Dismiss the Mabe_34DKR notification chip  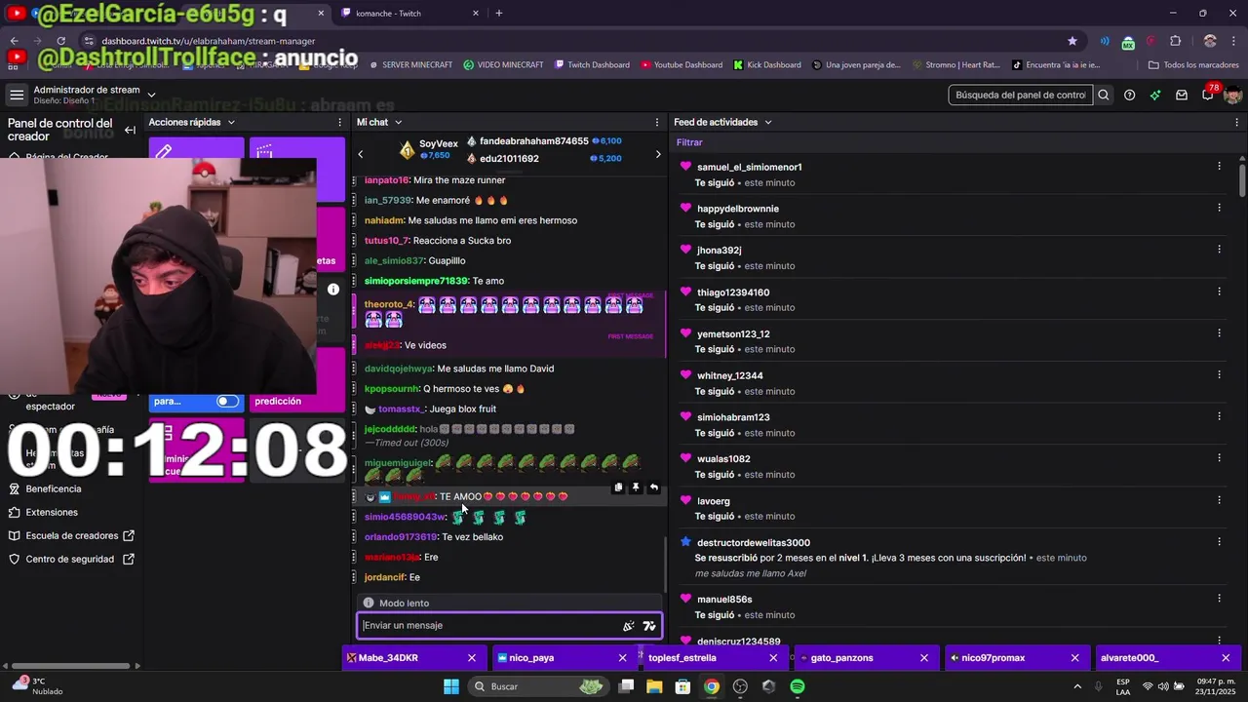click(x=472, y=658)
